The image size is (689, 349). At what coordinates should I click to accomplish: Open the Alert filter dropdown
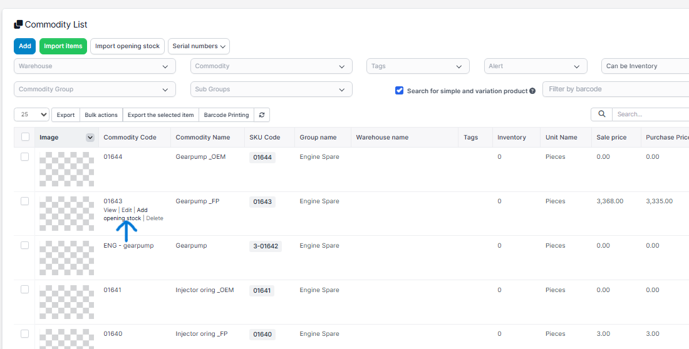tap(535, 66)
